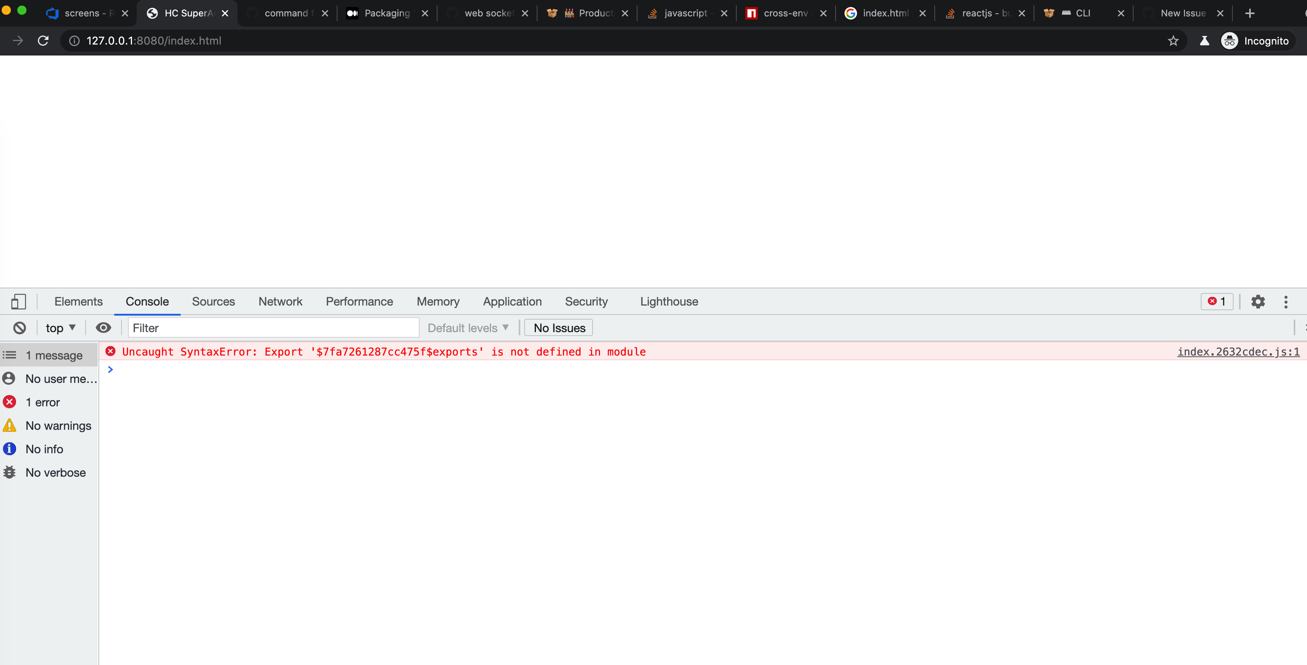The height and width of the screenshot is (665, 1307).
Task: Open the index.2632cdec.js:1 error source link
Action: (1238, 351)
